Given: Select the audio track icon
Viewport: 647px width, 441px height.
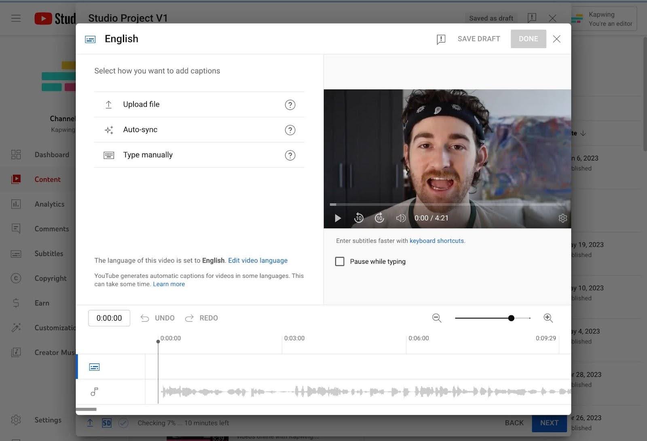Looking at the screenshot, I should (x=94, y=392).
